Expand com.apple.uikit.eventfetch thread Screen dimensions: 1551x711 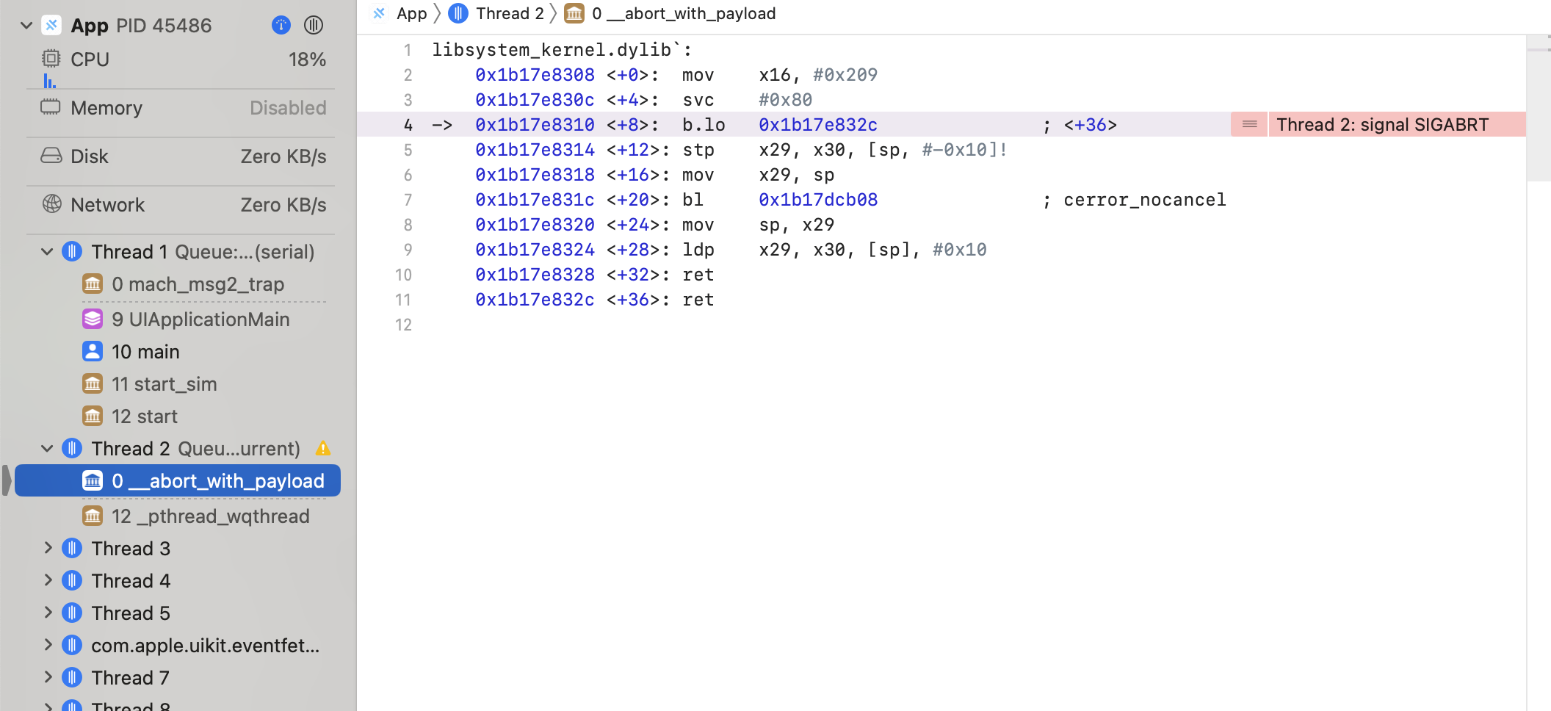click(48, 645)
